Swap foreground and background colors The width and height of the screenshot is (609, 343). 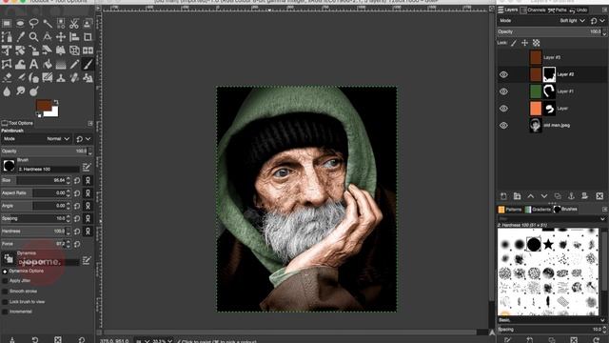tap(56, 102)
